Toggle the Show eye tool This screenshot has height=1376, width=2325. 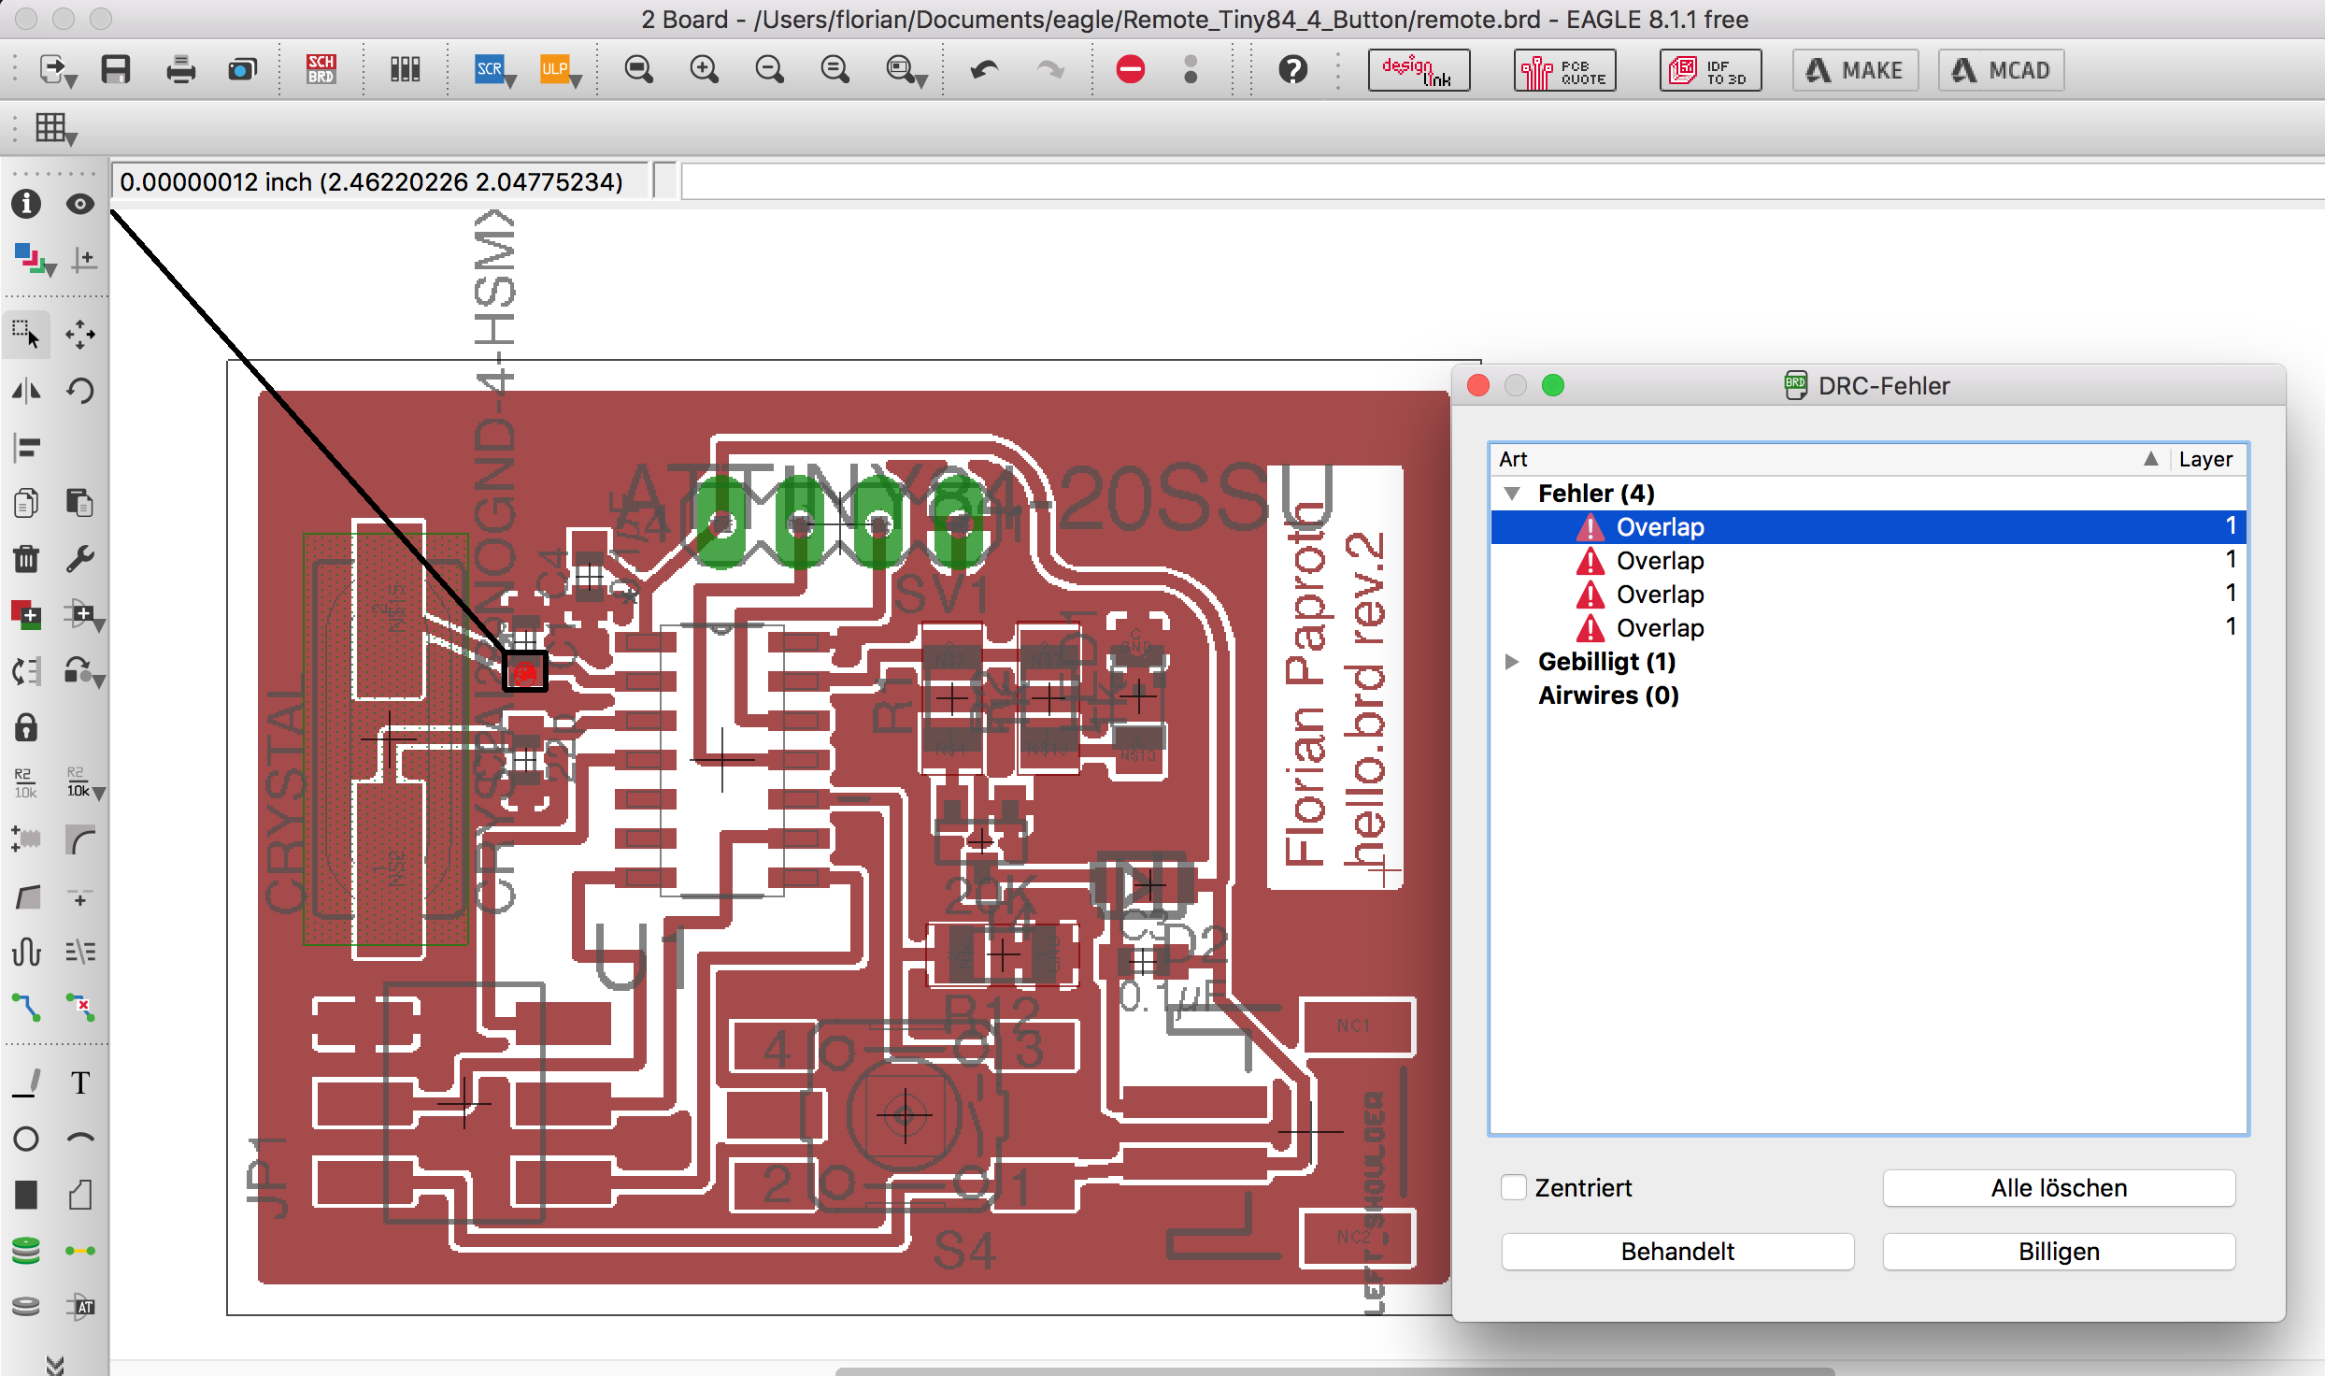pyautogui.click(x=80, y=204)
